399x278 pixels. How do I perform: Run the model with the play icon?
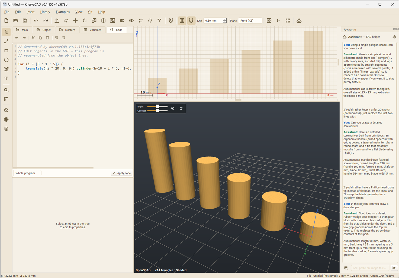tap(278, 21)
